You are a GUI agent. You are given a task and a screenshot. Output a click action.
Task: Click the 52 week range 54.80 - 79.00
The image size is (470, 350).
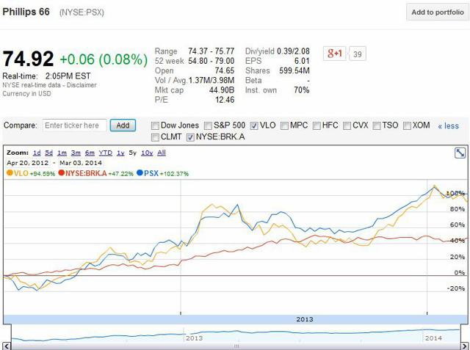click(x=211, y=61)
